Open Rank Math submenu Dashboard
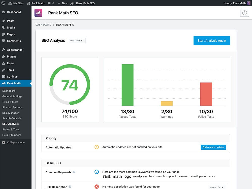252x189 pixels. 9,91
